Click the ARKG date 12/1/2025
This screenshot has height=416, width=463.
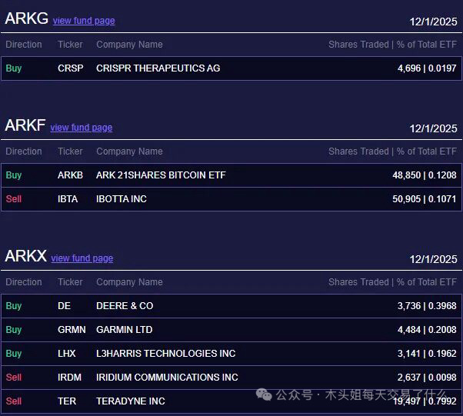[x=433, y=22]
